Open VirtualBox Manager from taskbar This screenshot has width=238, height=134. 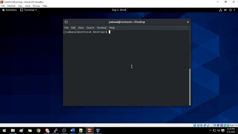coord(98,131)
